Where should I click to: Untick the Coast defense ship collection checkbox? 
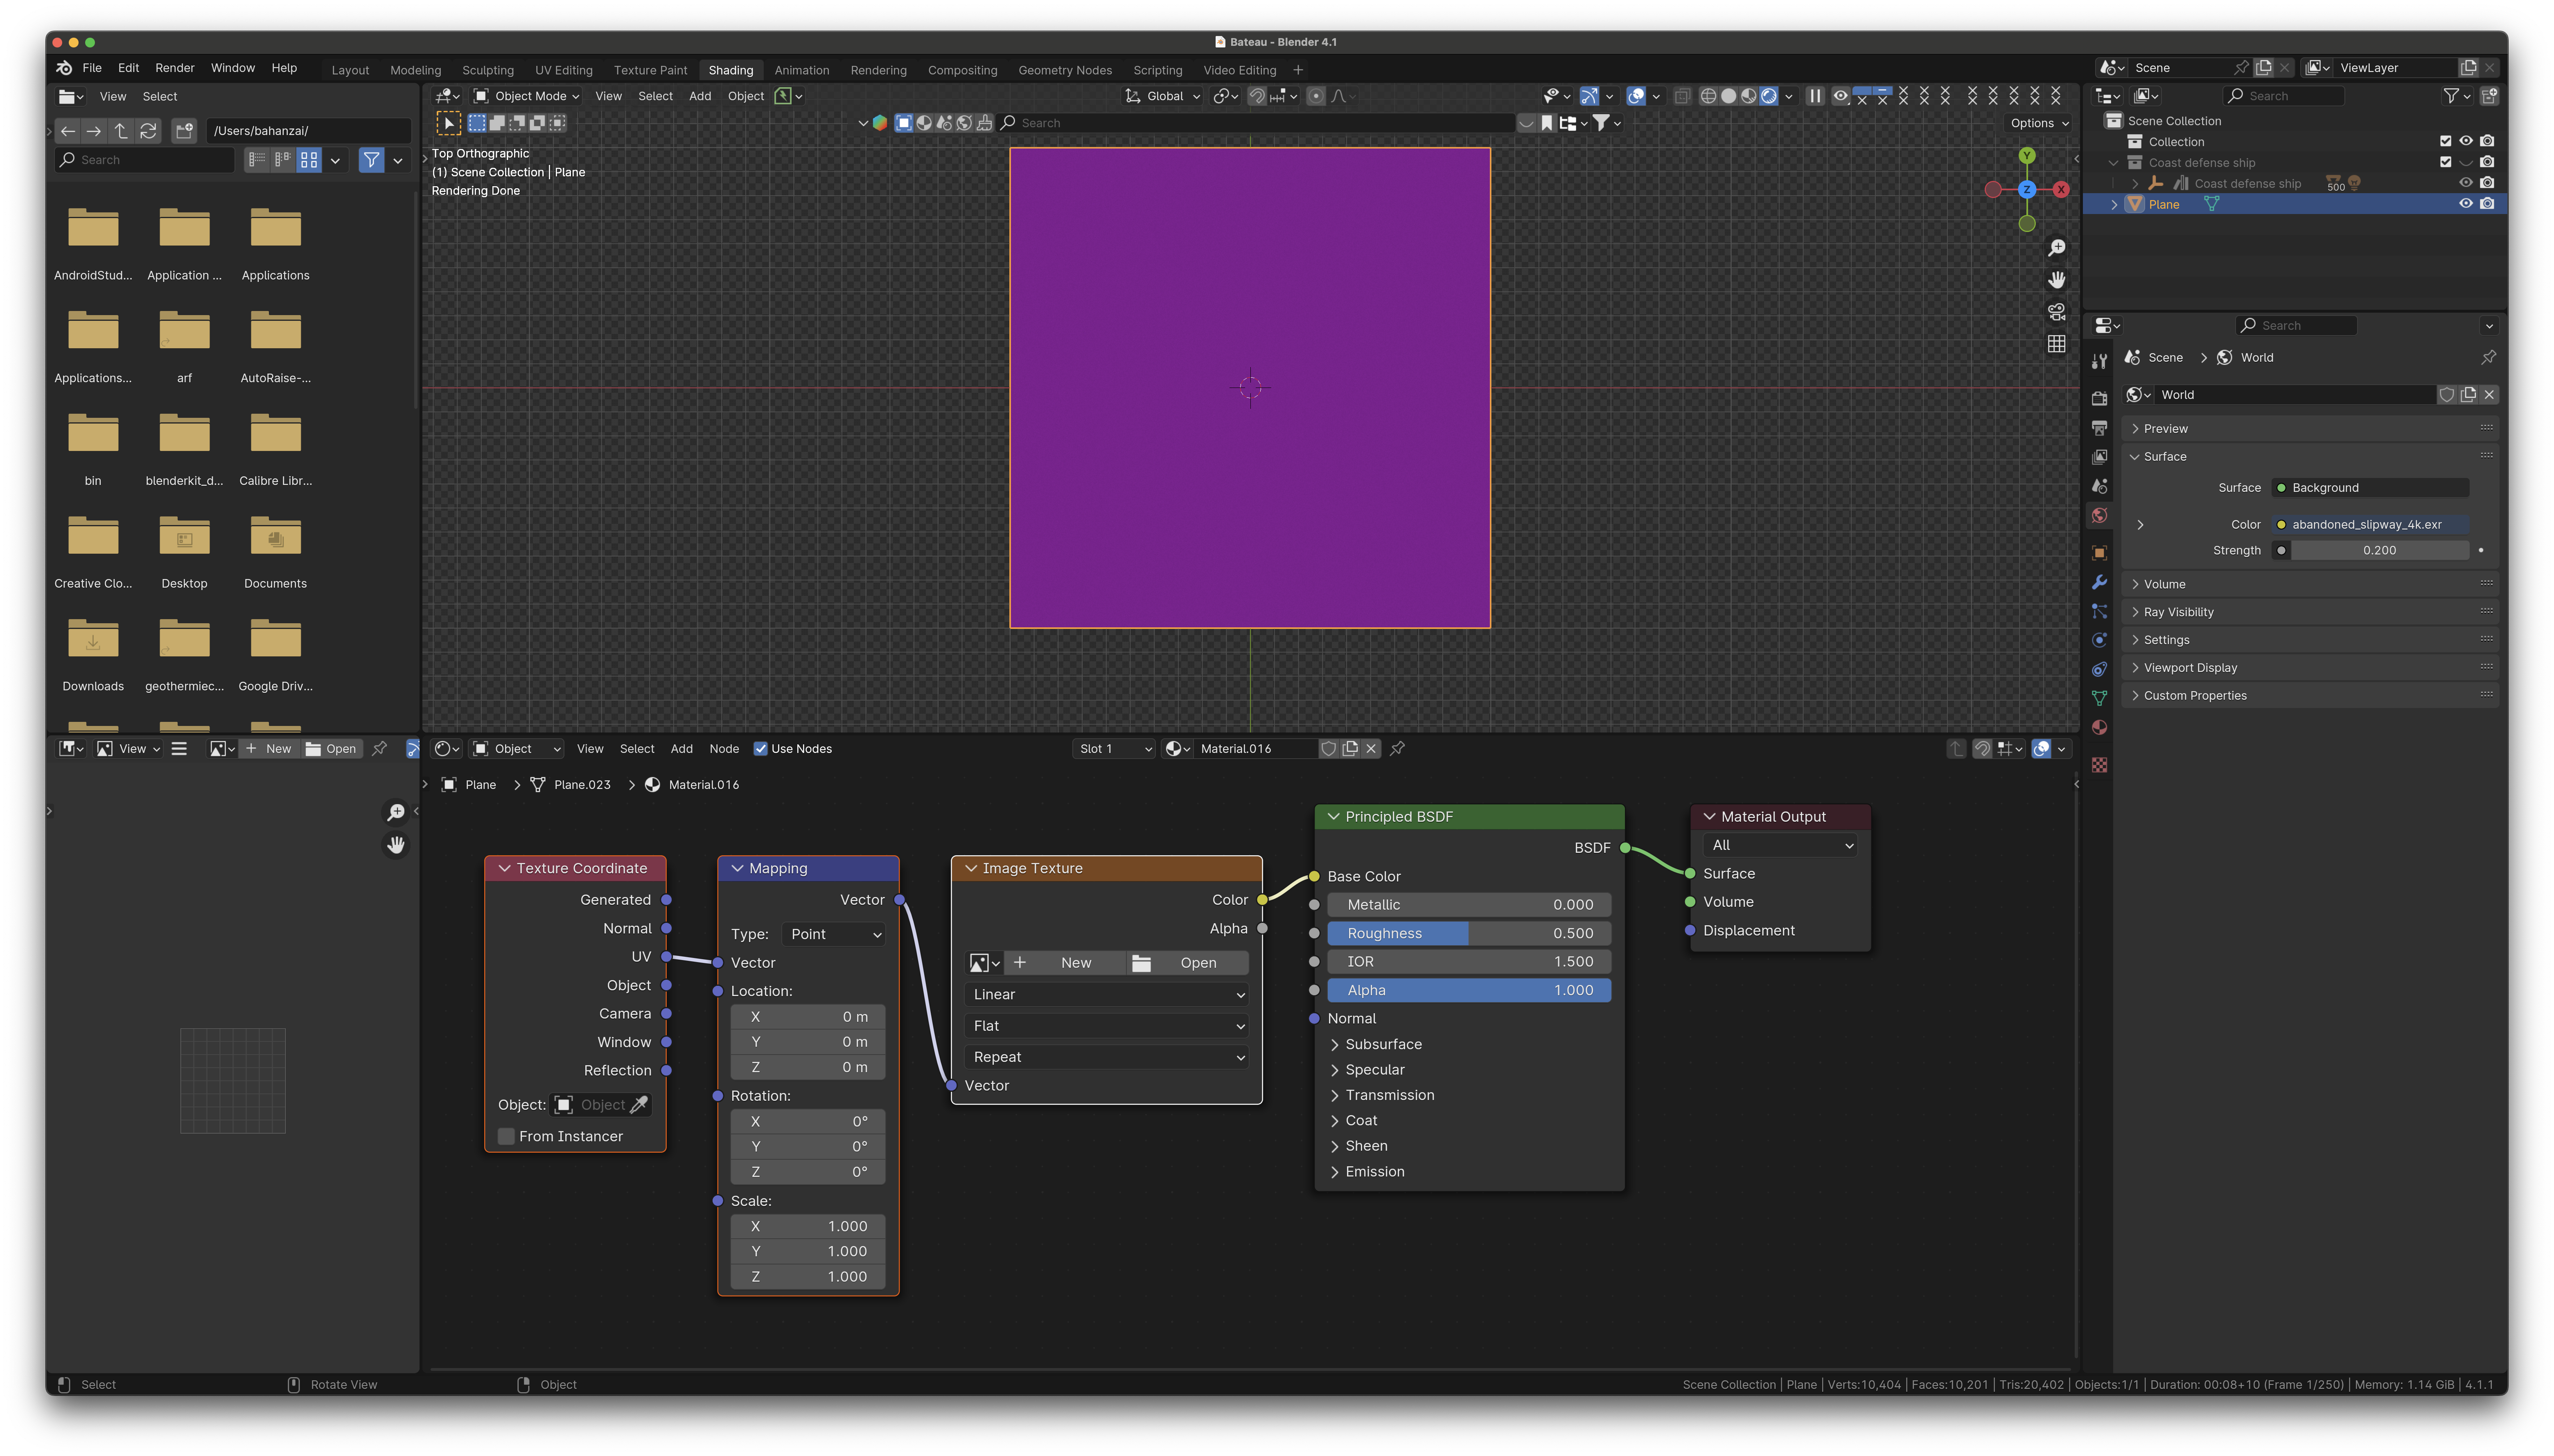[x=2445, y=163]
